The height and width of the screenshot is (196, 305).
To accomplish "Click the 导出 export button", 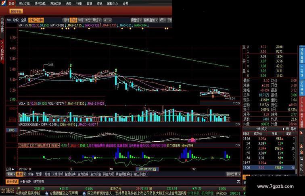I will click(293, 129).
